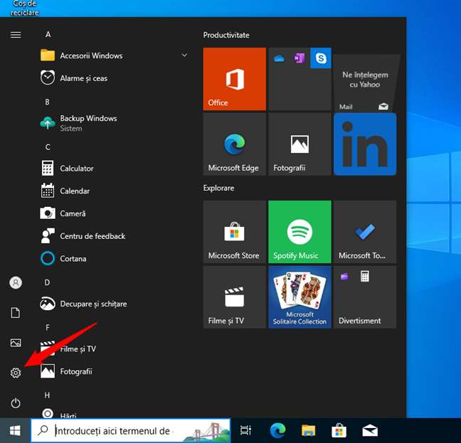This screenshot has height=443, width=461.
Task: Click the letter C section header
Action: click(x=48, y=147)
